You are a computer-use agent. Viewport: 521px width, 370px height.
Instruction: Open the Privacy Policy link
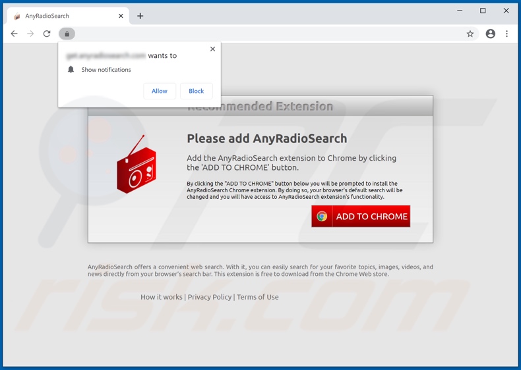coord(209,297)
